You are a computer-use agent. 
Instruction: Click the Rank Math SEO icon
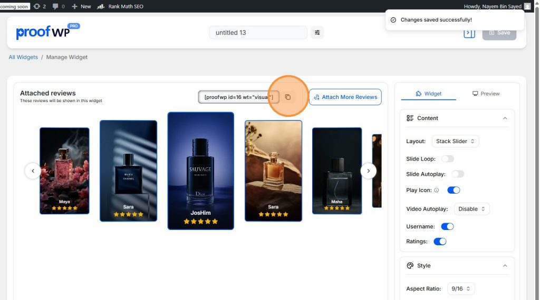coord(101,6)
